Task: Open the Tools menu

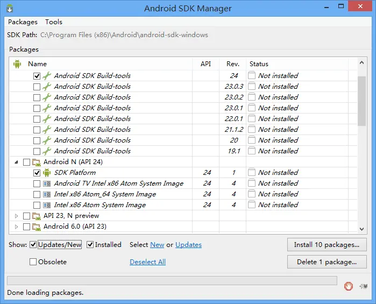Action: tap(54, 22)
